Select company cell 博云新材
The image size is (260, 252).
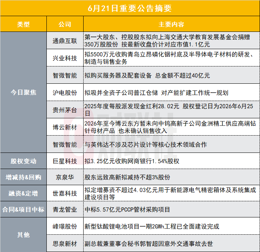pos(65,127)
